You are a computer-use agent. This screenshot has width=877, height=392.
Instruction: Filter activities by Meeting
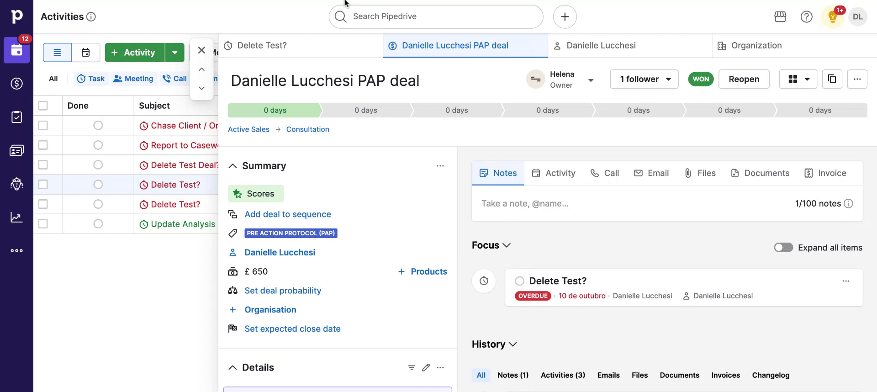tap(133, 79)
